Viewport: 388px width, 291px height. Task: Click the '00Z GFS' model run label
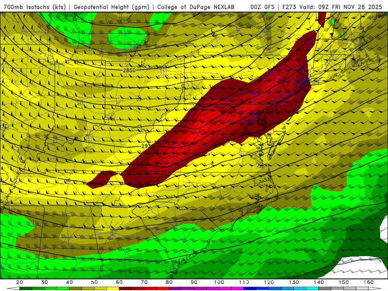(x=262, y=7)
